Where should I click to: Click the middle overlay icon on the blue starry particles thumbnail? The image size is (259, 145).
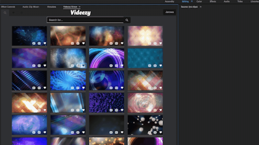pos(39,43)
